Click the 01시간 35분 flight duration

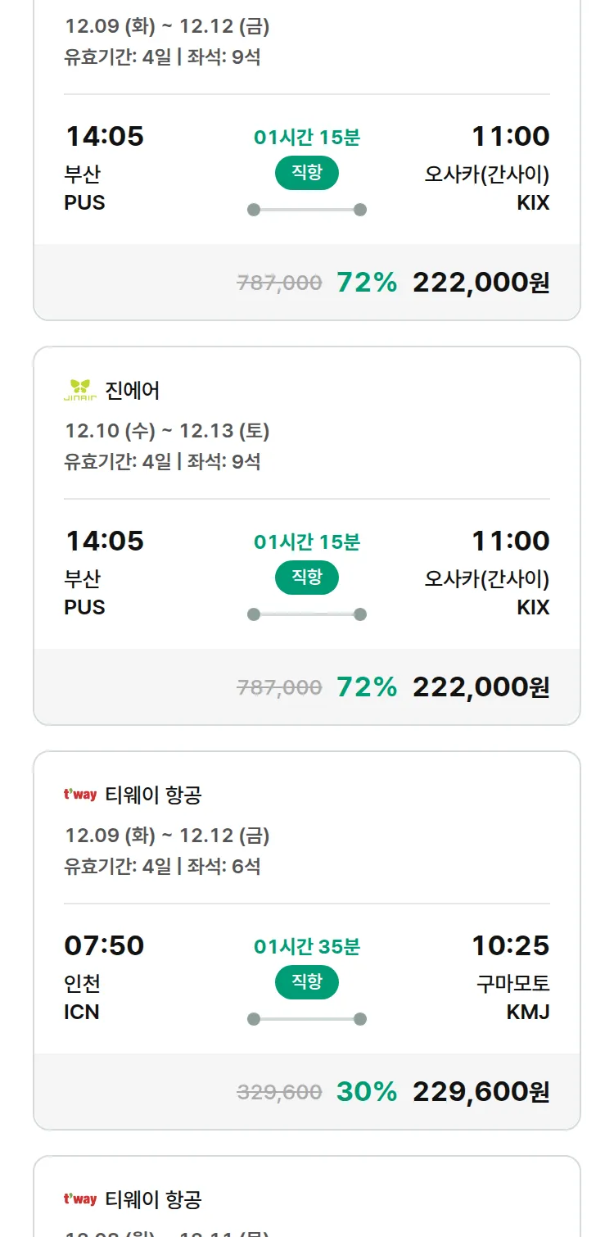tap(306, 947)
